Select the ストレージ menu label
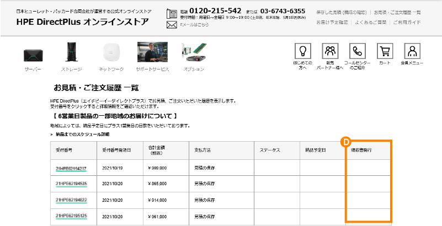Image resolution: width=442 pixels, height=226 pixels. pyautogui.click(x=71, y=69)
